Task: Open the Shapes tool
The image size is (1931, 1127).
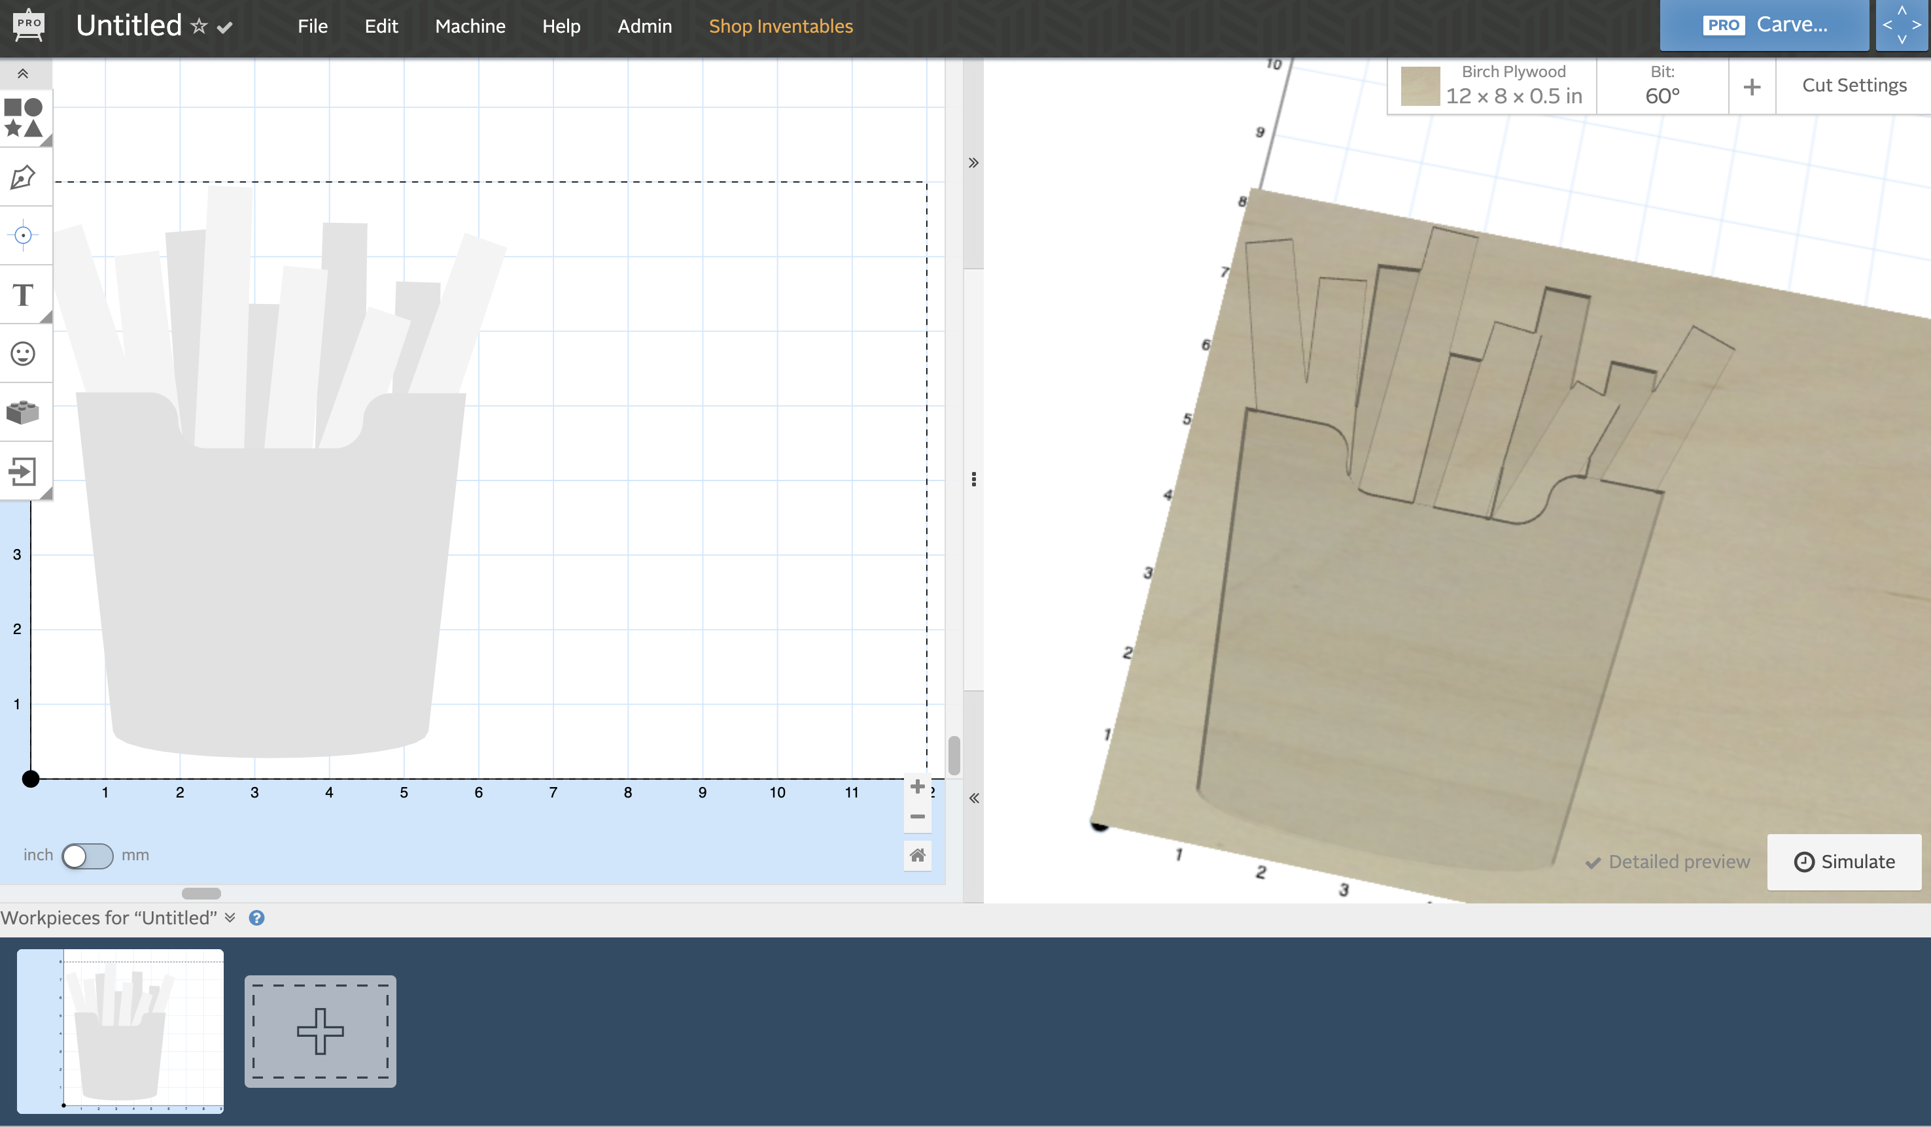Action: pyautogui.click(x=24, y=118)
